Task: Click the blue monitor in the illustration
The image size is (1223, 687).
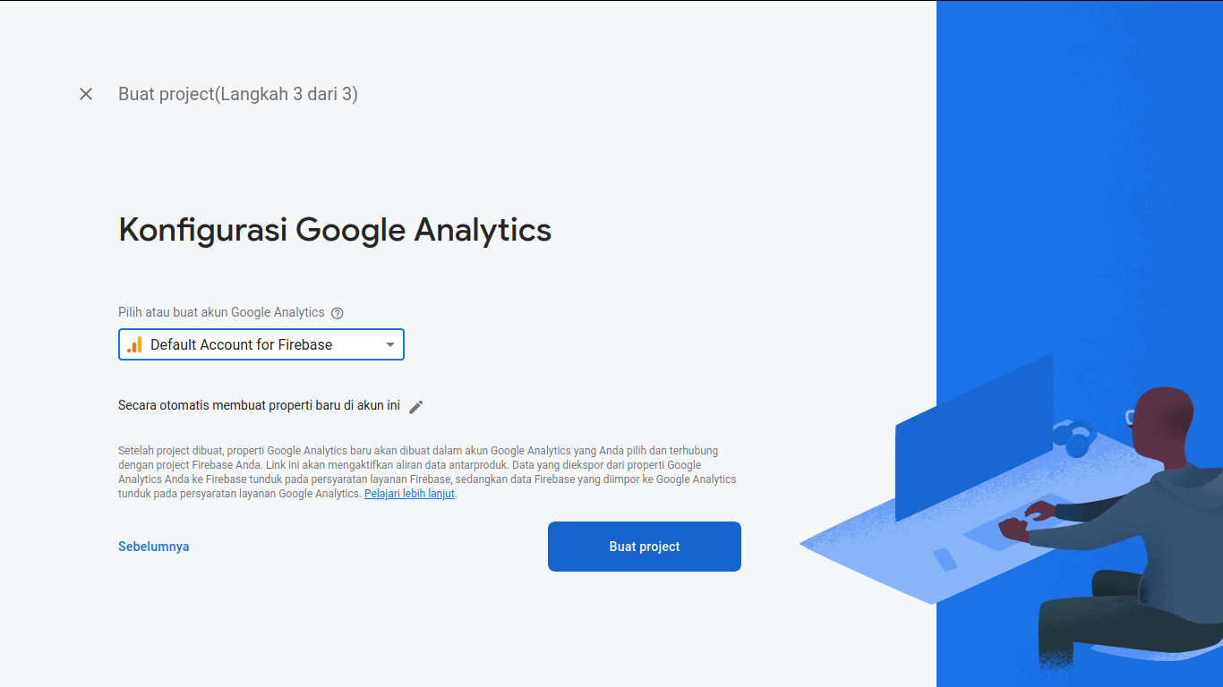Action: [974, 438]
